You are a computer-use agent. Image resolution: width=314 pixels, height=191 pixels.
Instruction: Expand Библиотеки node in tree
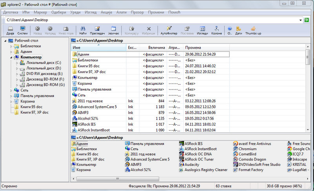point(11,46)
